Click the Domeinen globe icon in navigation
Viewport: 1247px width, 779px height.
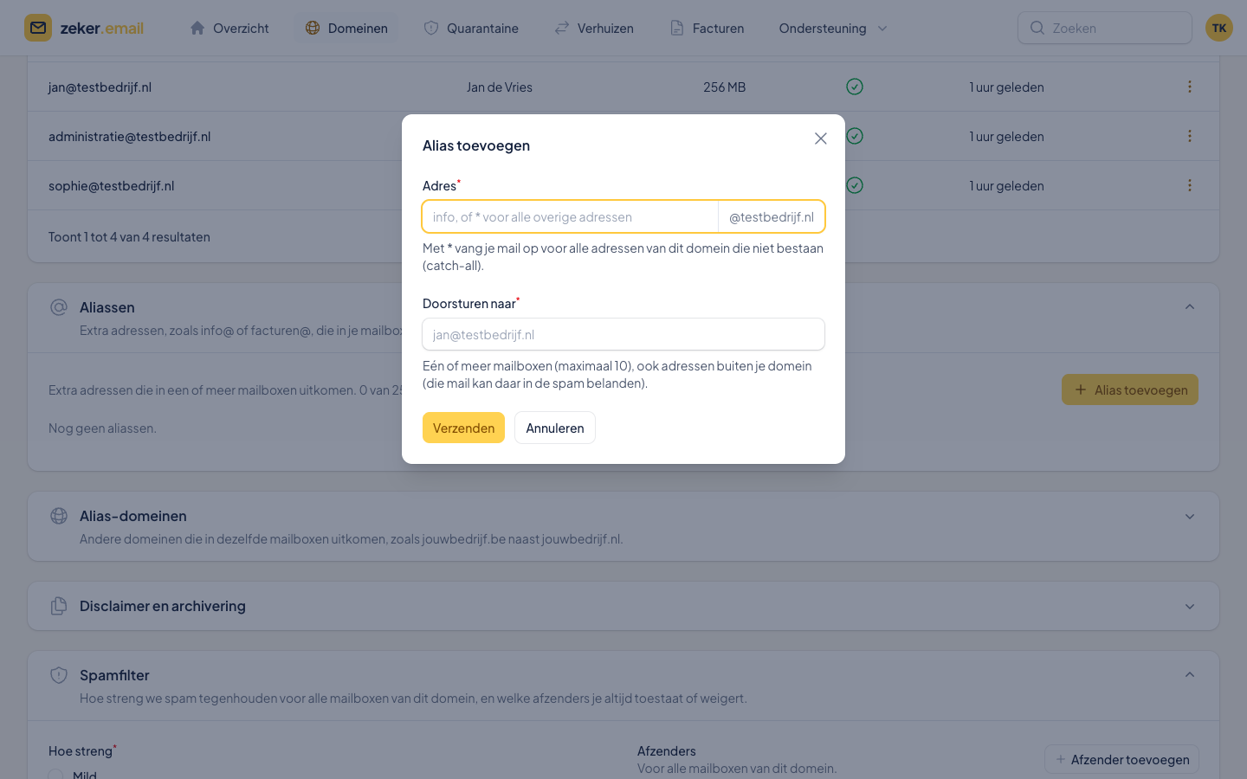point(313,28)
